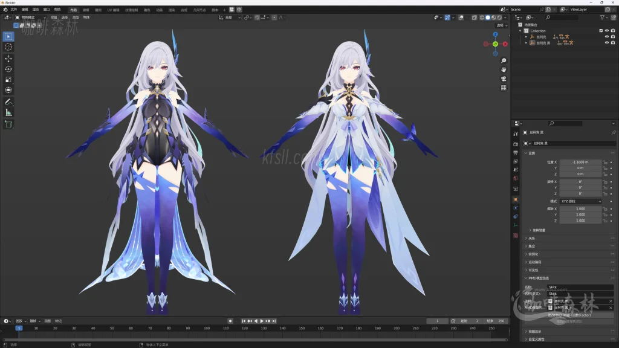Click new collection icon in outliner
This screenshot has width=619, height=348.
point(613,18)
